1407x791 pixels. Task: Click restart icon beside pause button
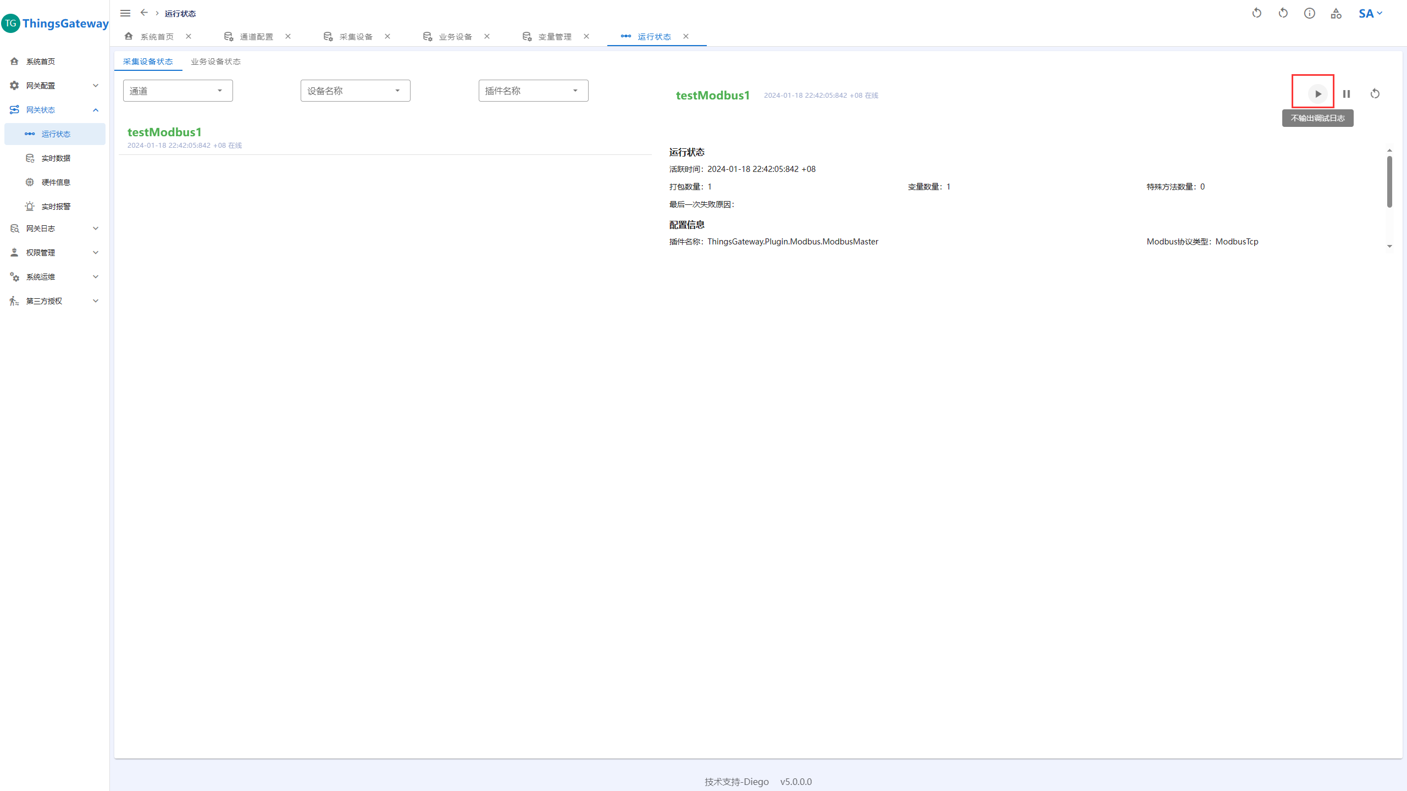[x=1375, y=94]
